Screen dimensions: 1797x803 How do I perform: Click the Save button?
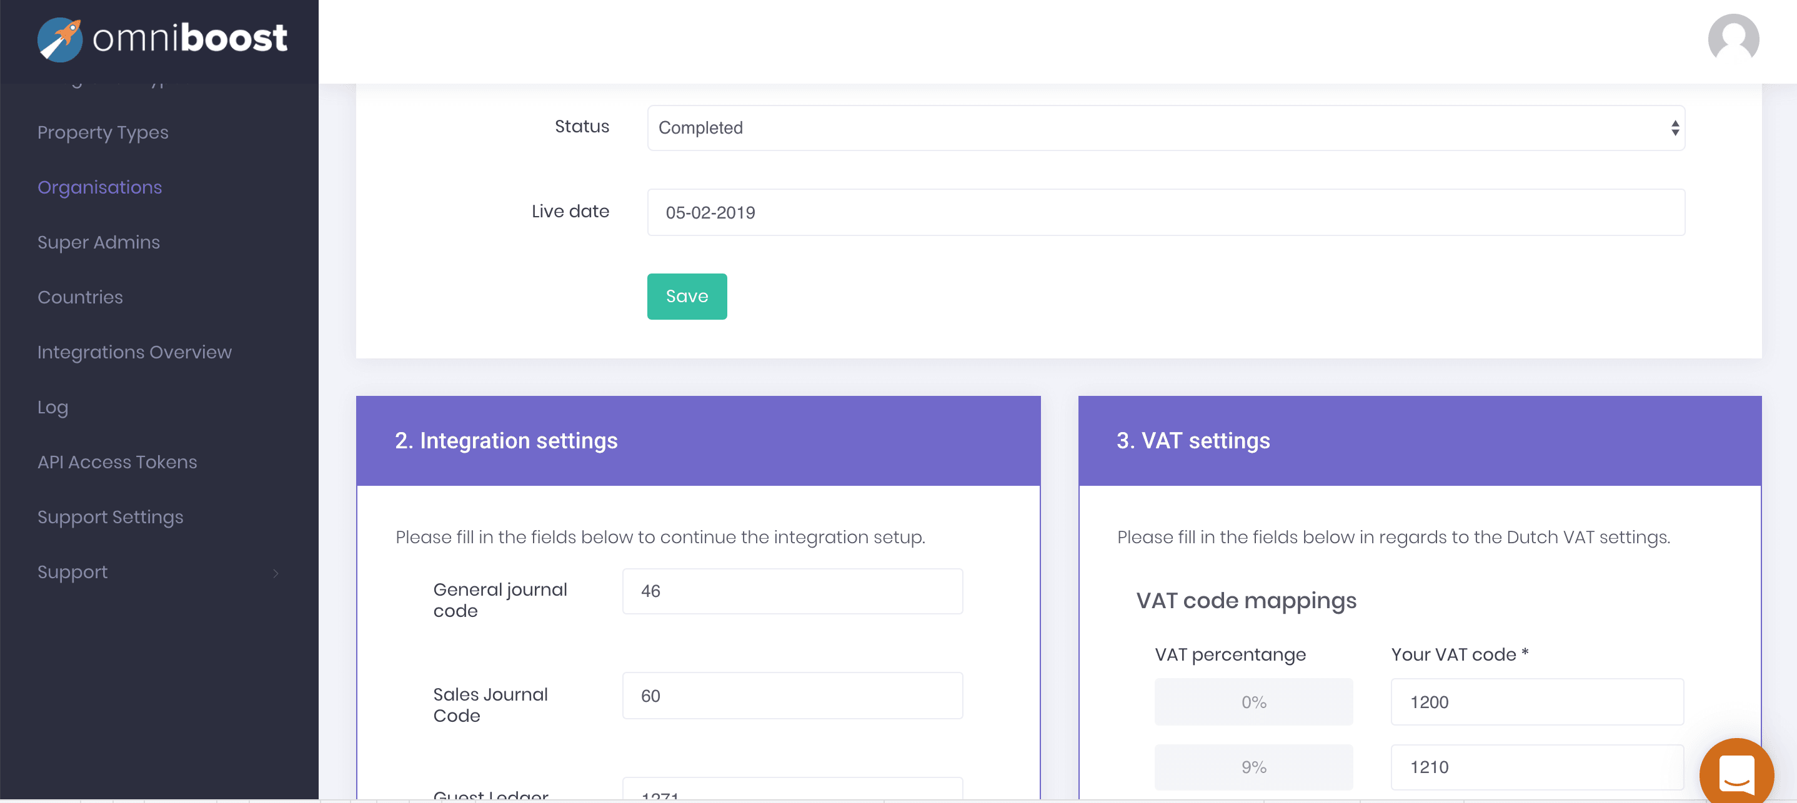[687, 296]
